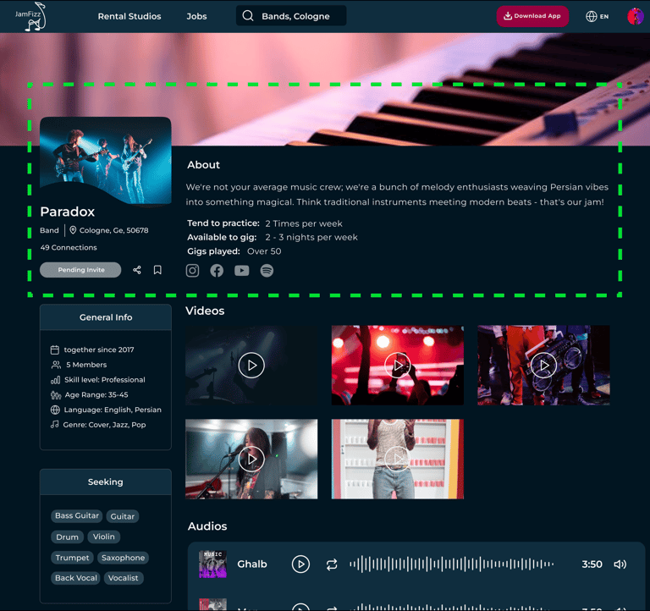Mute the Ghalb track volume
The image size is (650, 611).
point(620,564)
